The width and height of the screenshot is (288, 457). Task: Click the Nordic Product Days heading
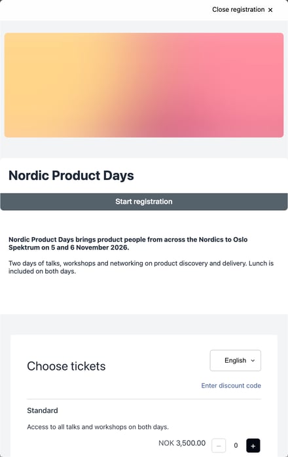tap(71, 175)
